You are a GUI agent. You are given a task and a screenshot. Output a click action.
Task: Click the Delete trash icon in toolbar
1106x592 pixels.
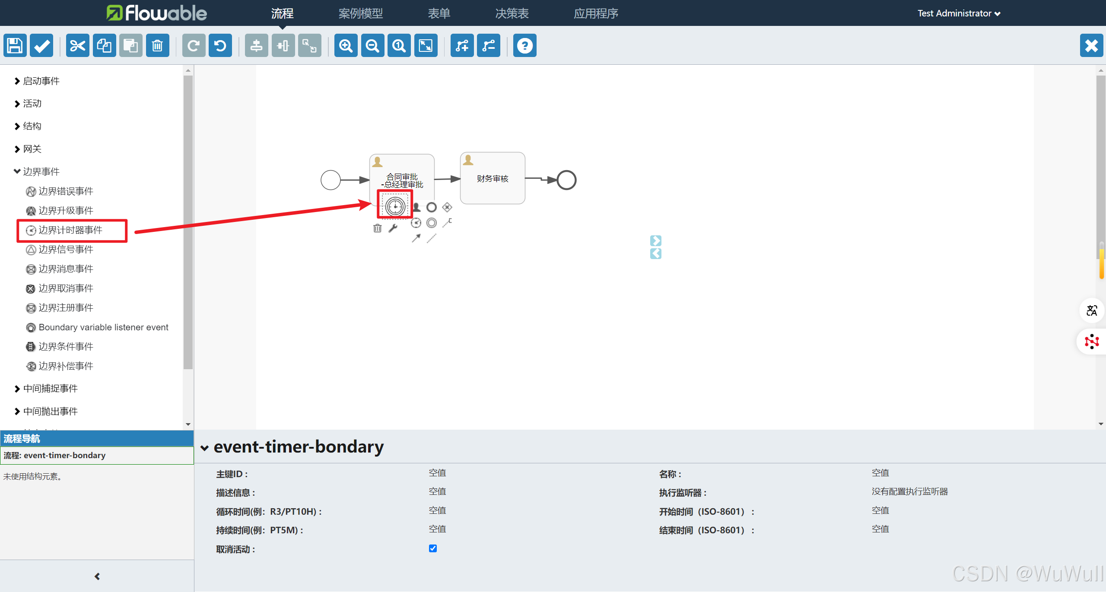click(x=157, y=45)
